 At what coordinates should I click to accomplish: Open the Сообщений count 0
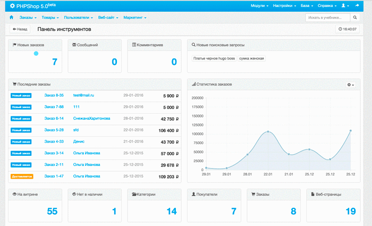click(114, 62)
